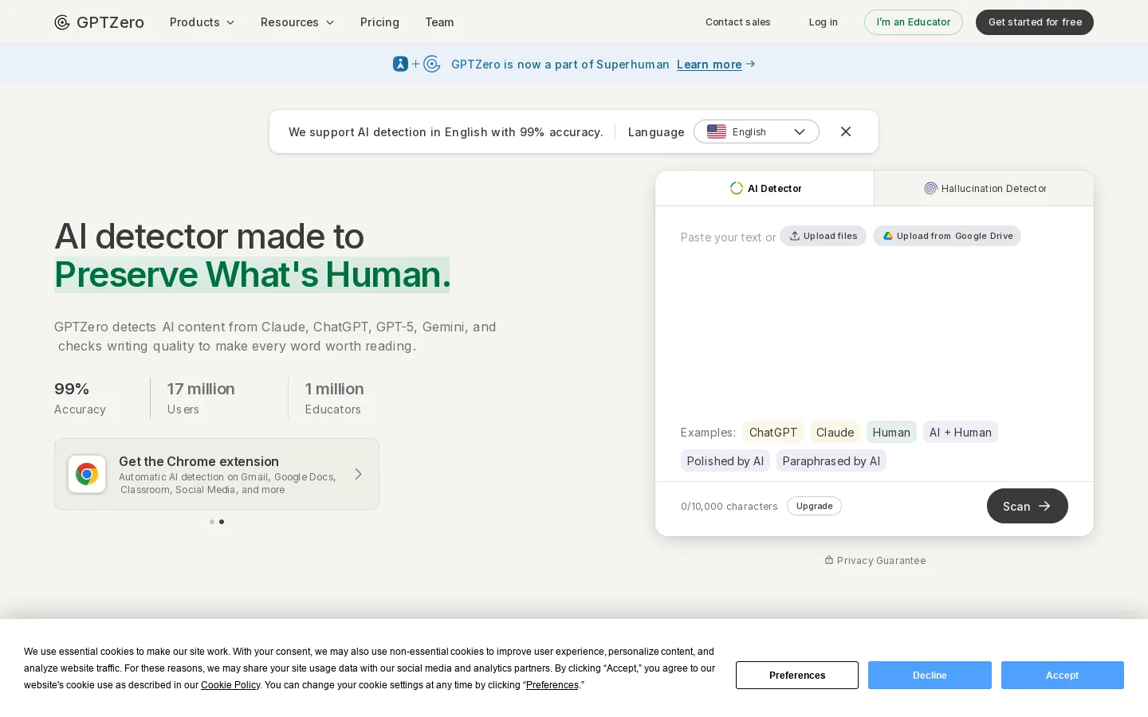Load the ChatGPT example
The height and width of the screenshot is (717, 1148).
pyautogui.click(x=773, y=432)
